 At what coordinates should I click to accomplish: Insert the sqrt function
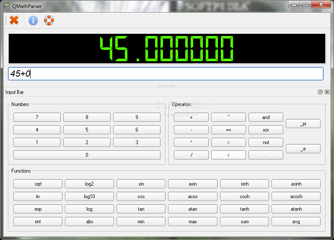click(x=38, y=184)
